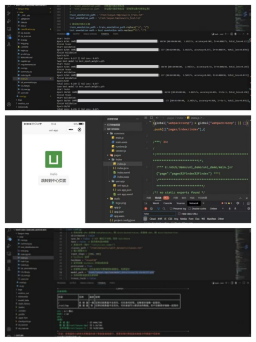This screenshot has height=342, width=256.
Task: Toggle the Disable cache checkbox
Action: [x=190, y=209]
